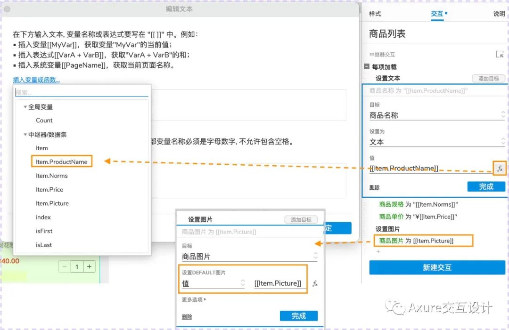The image size is (509, 330).
Task: Click the 插入变量或函数 link
Action: [x=36, y=80]
